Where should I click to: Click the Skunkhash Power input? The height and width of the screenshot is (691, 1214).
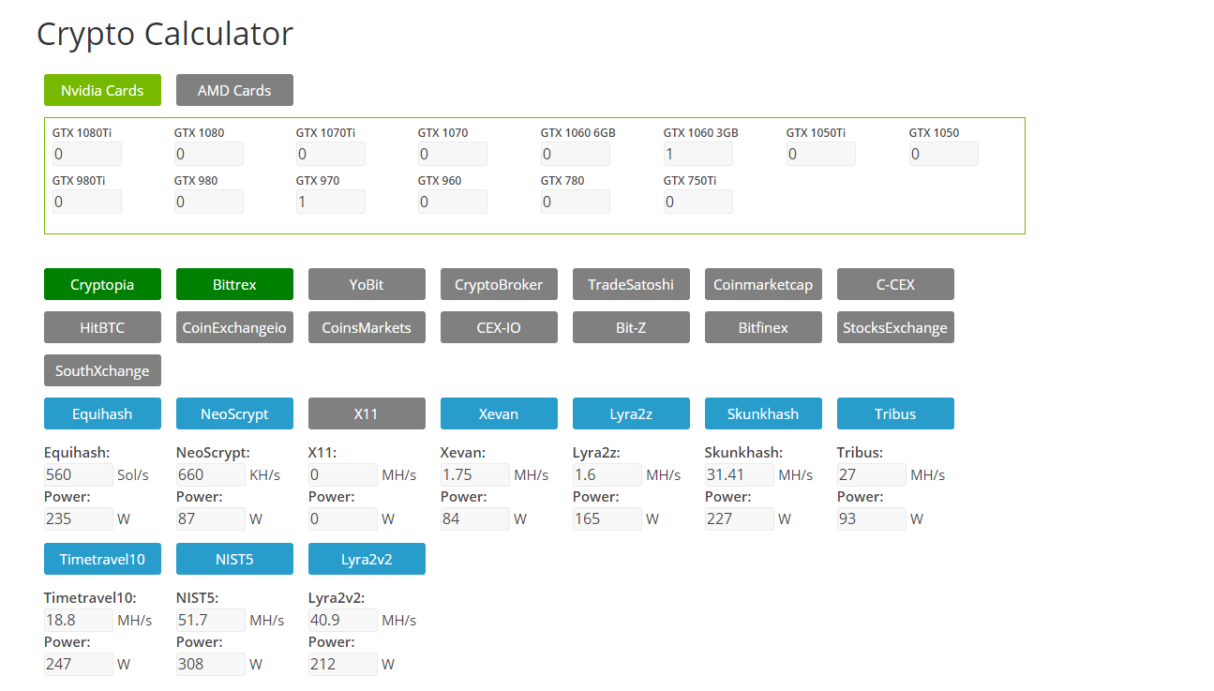(740, 518)
